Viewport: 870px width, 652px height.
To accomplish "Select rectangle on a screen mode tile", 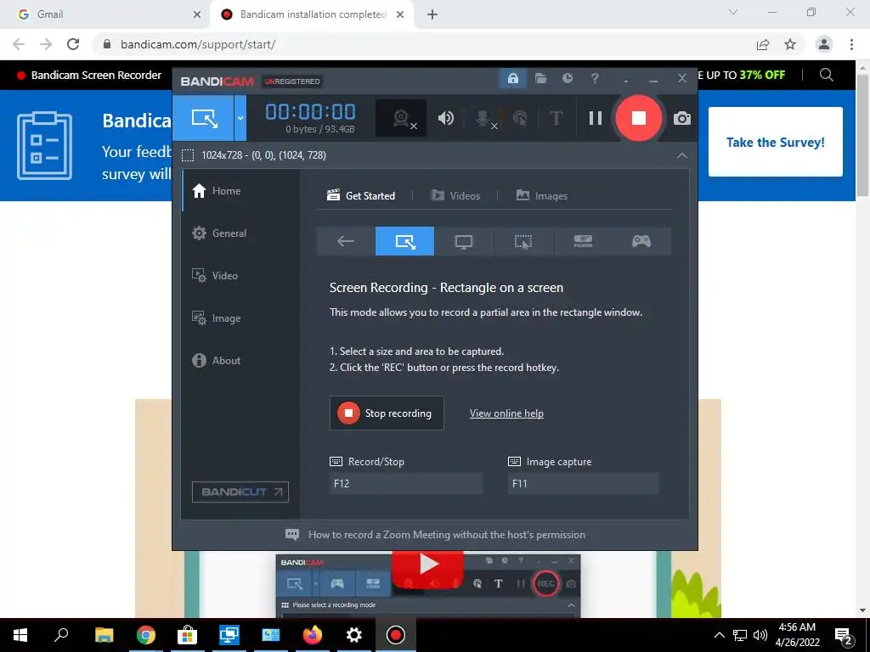I will pyautogui.click(x=404, y=241).
